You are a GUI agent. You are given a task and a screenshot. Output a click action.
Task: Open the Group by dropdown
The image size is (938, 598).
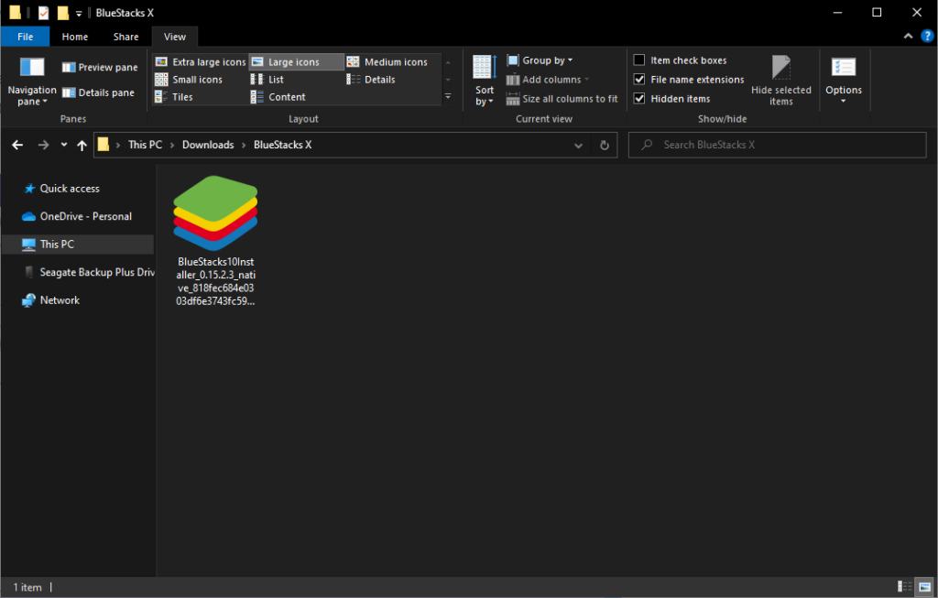point(540,60)
